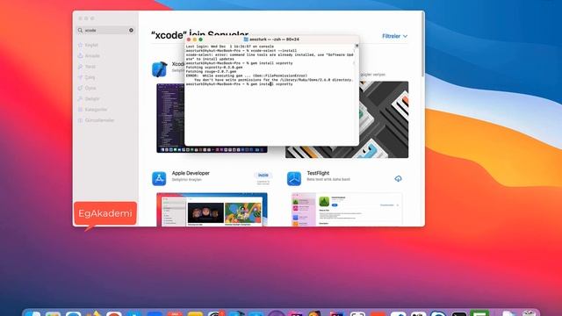Click the App Store window scrollbar
Image resolution: width=562 pixels, height=316 pixels.
tap(423, 45)
